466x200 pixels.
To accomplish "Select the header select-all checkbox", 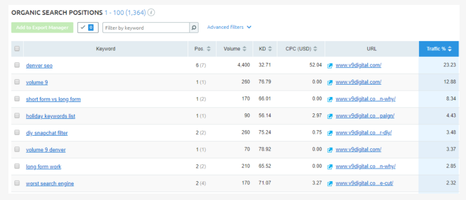I will pyautogui.click(x=17, y=49).
